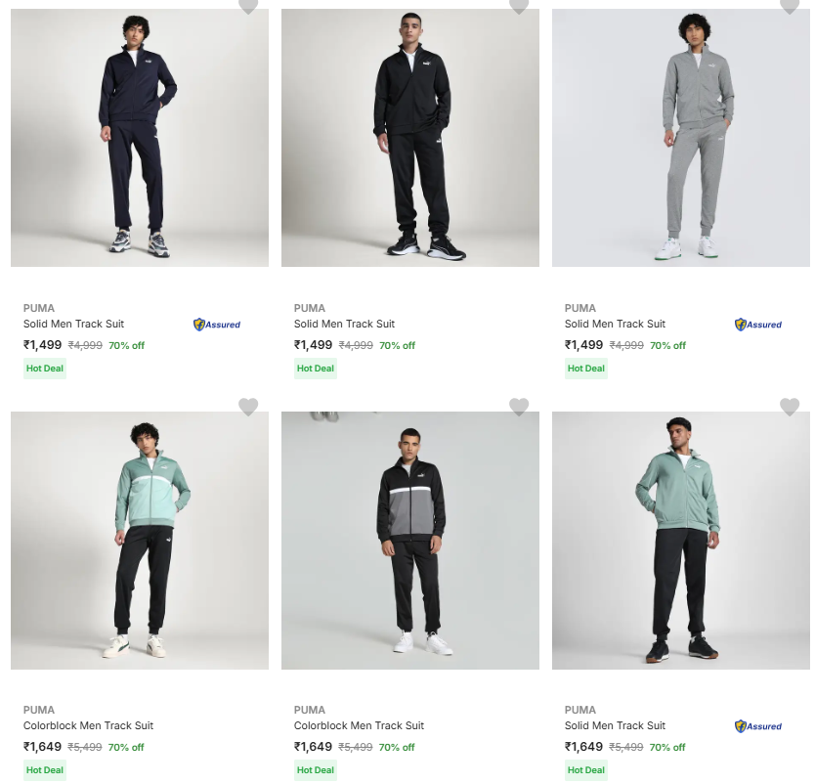Click Assured badge on grey track suit

point(758,325)
